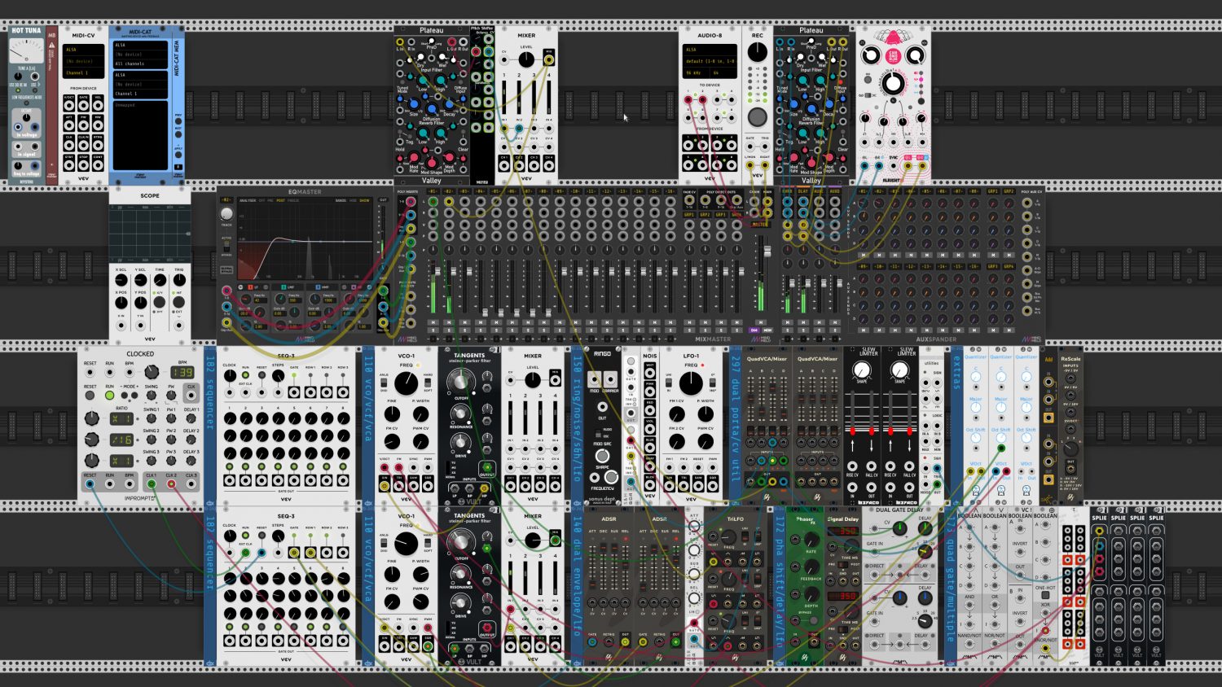This screenshot has width=1222, height=687.
Task: Open the 'All channels' selector on MIDI-CAT
Action: coord(140,63)
